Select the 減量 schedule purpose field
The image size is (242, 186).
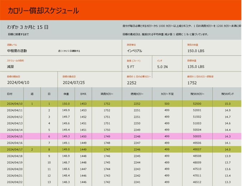point(11,67)
